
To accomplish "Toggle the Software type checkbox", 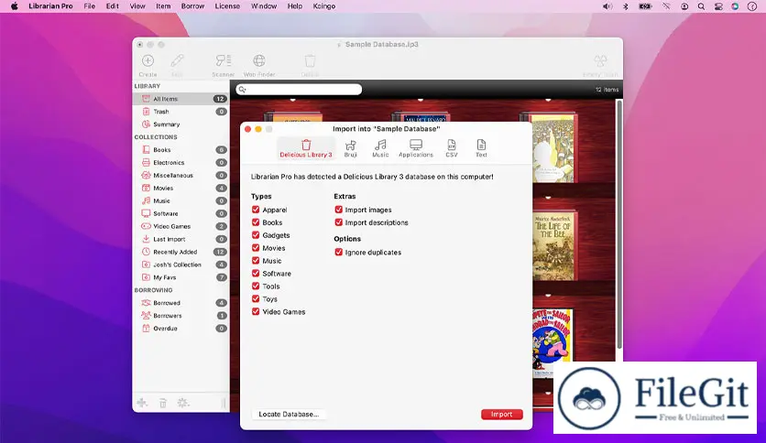I will [x=256, y=274].
